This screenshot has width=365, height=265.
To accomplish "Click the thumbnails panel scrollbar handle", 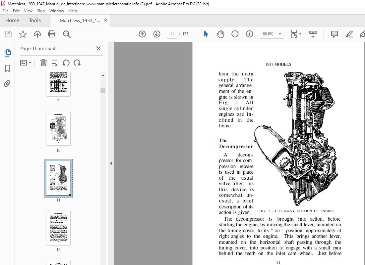I will pos(103,90).
